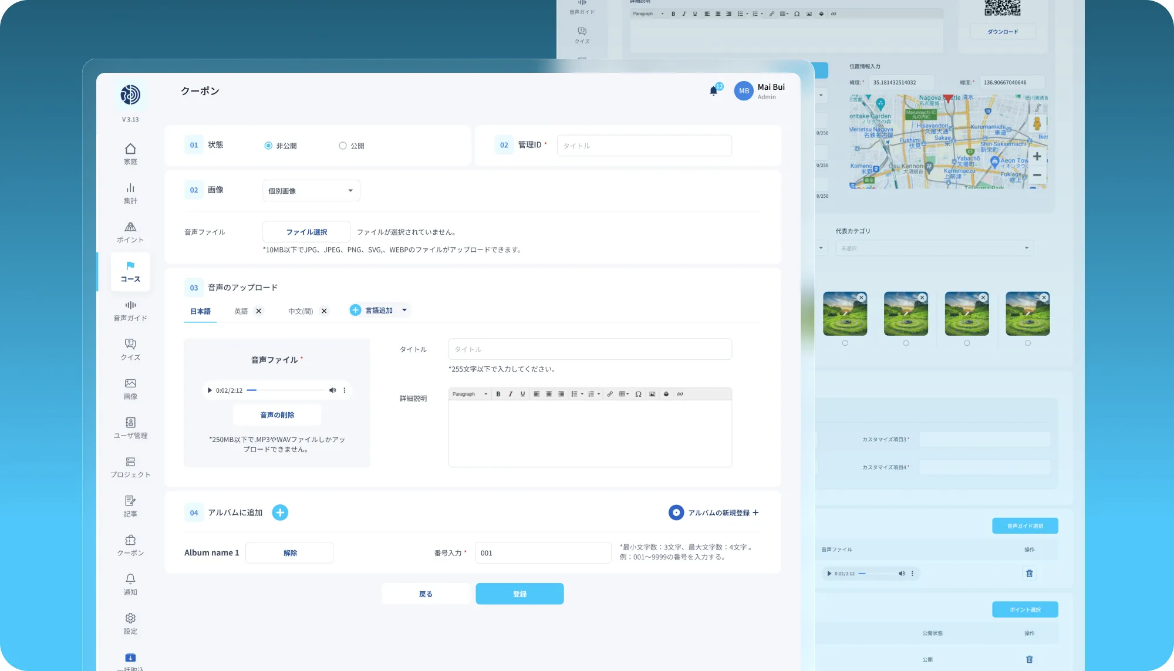Open 音声ガイド section in sidebar
Image resolution: width=1174 pixels, height=671 pixels.
[130, 311]
